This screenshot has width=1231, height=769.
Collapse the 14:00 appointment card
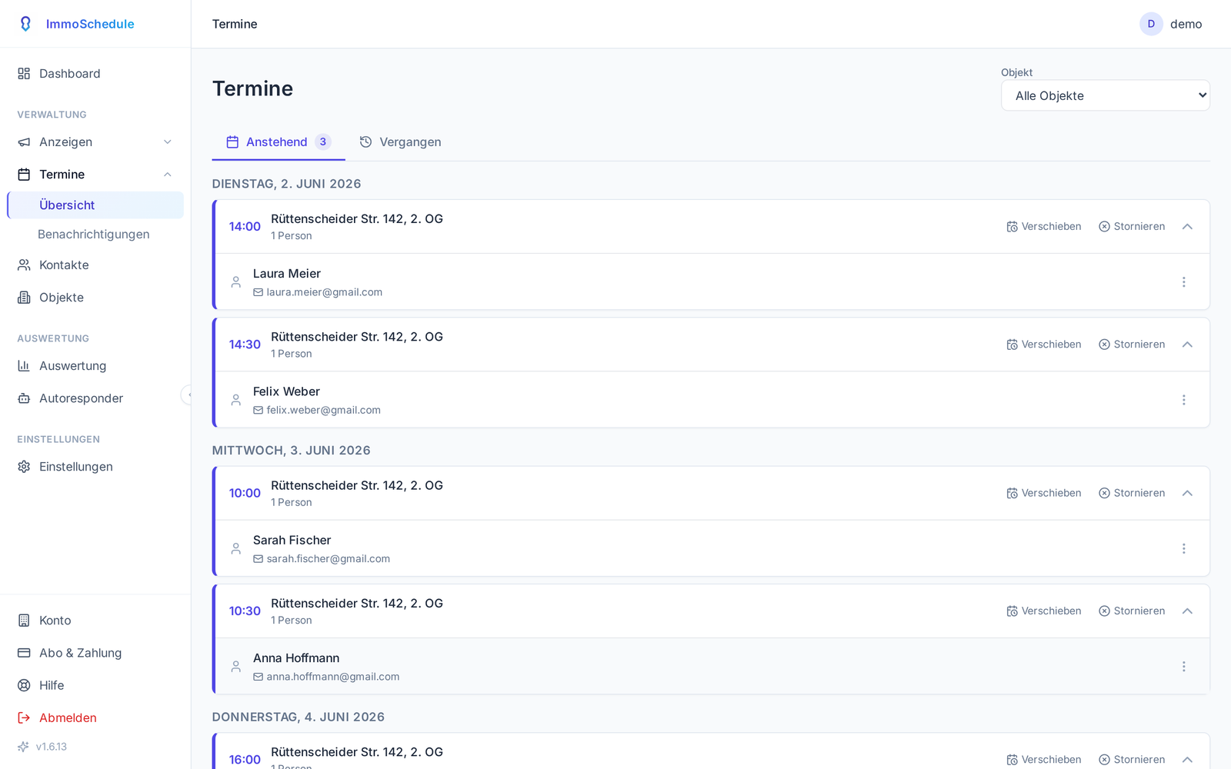[x=1187, y=227]
